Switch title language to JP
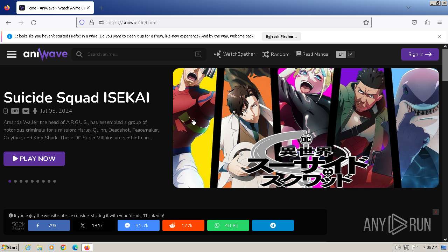The width and height of the screenshot is (448, 252). pos(350,54)
